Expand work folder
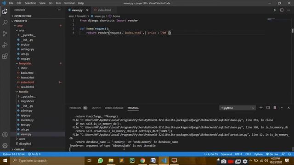The image size is (294, 165). (22, 139)
